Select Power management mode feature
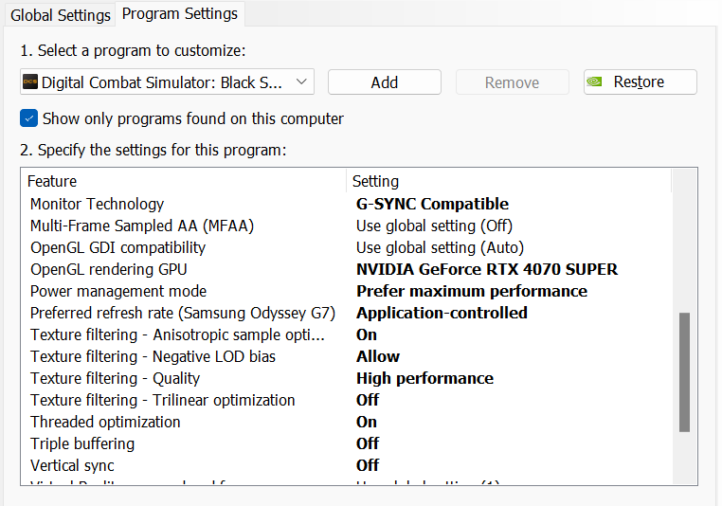 click(x=118, y=291)
